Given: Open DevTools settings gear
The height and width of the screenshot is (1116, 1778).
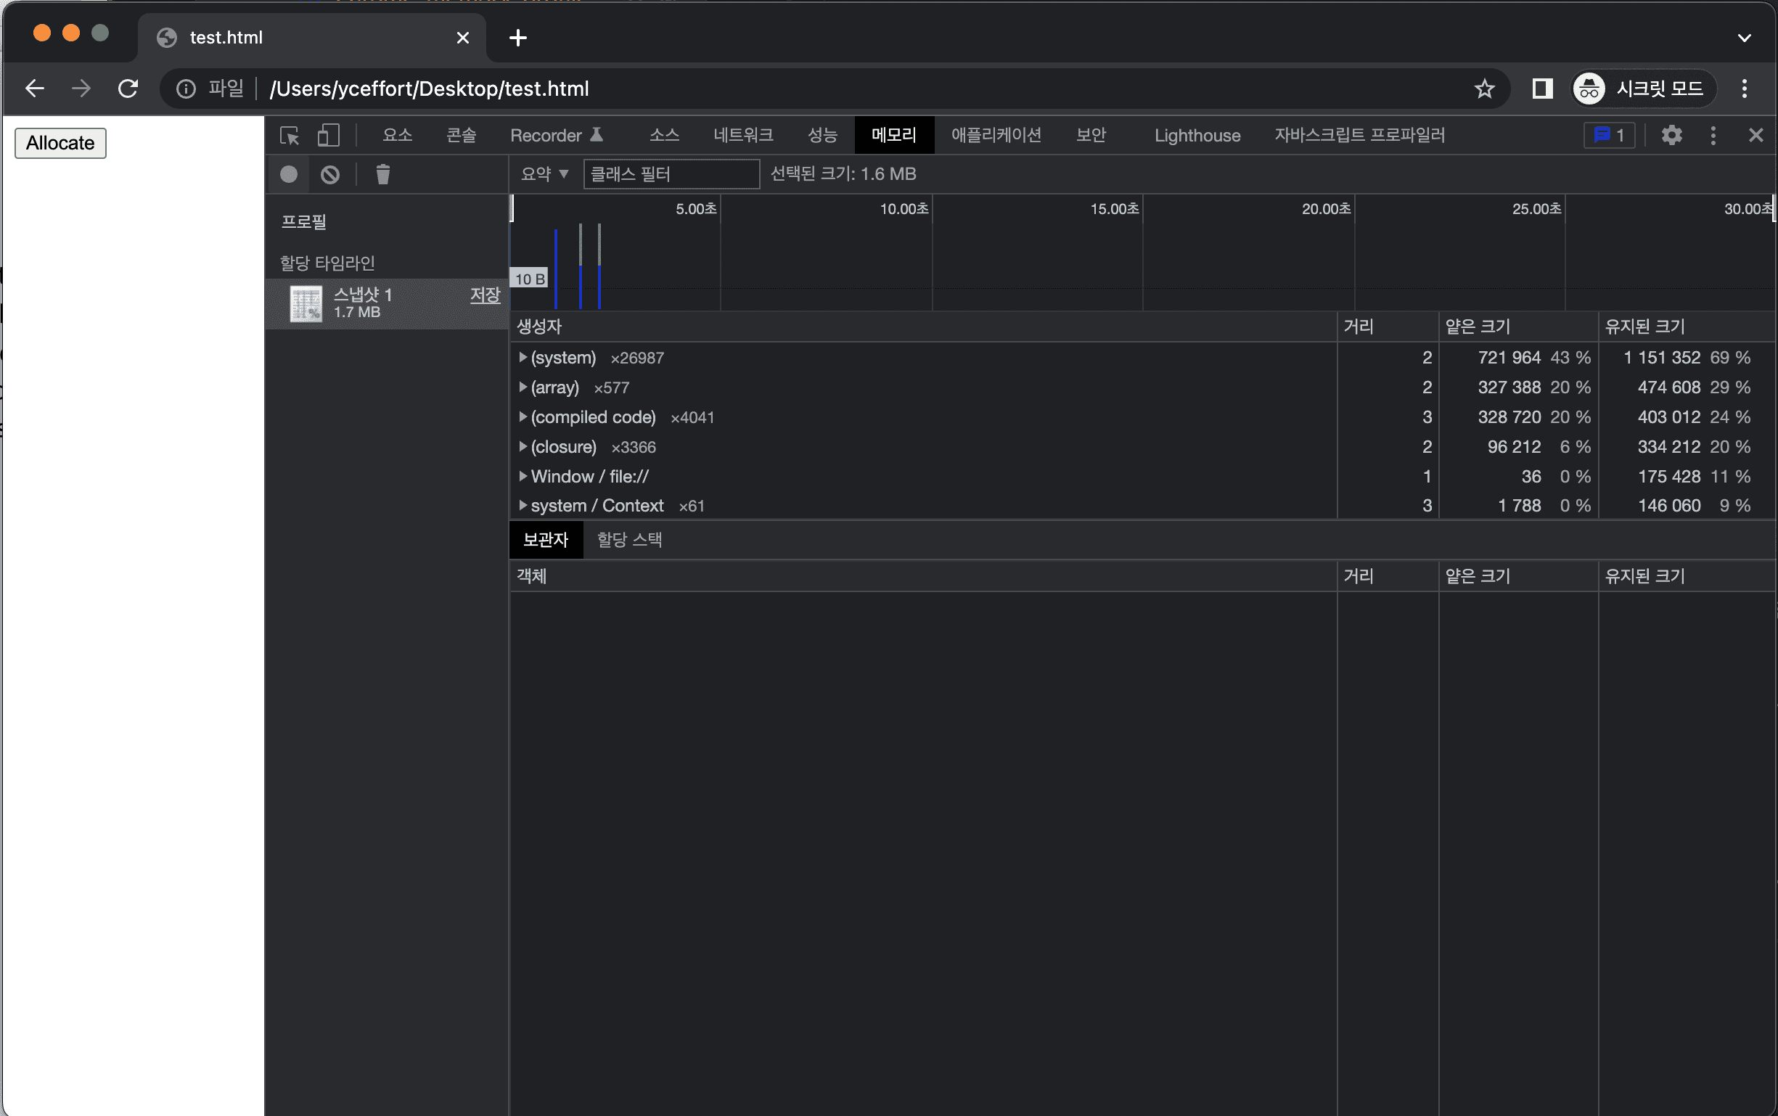Looking at the screenshot, I should pos(1671,135).
